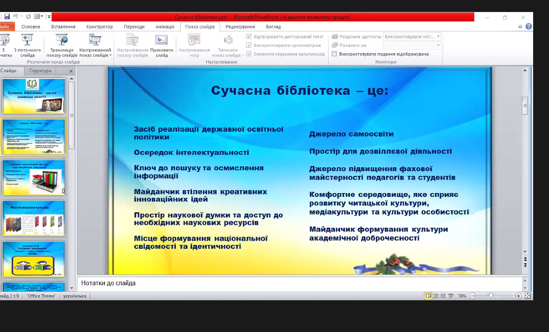549x332 pixels.
Task: Click the text 'Джерело самоосвіти' on the slide
Action: point(351,134)
